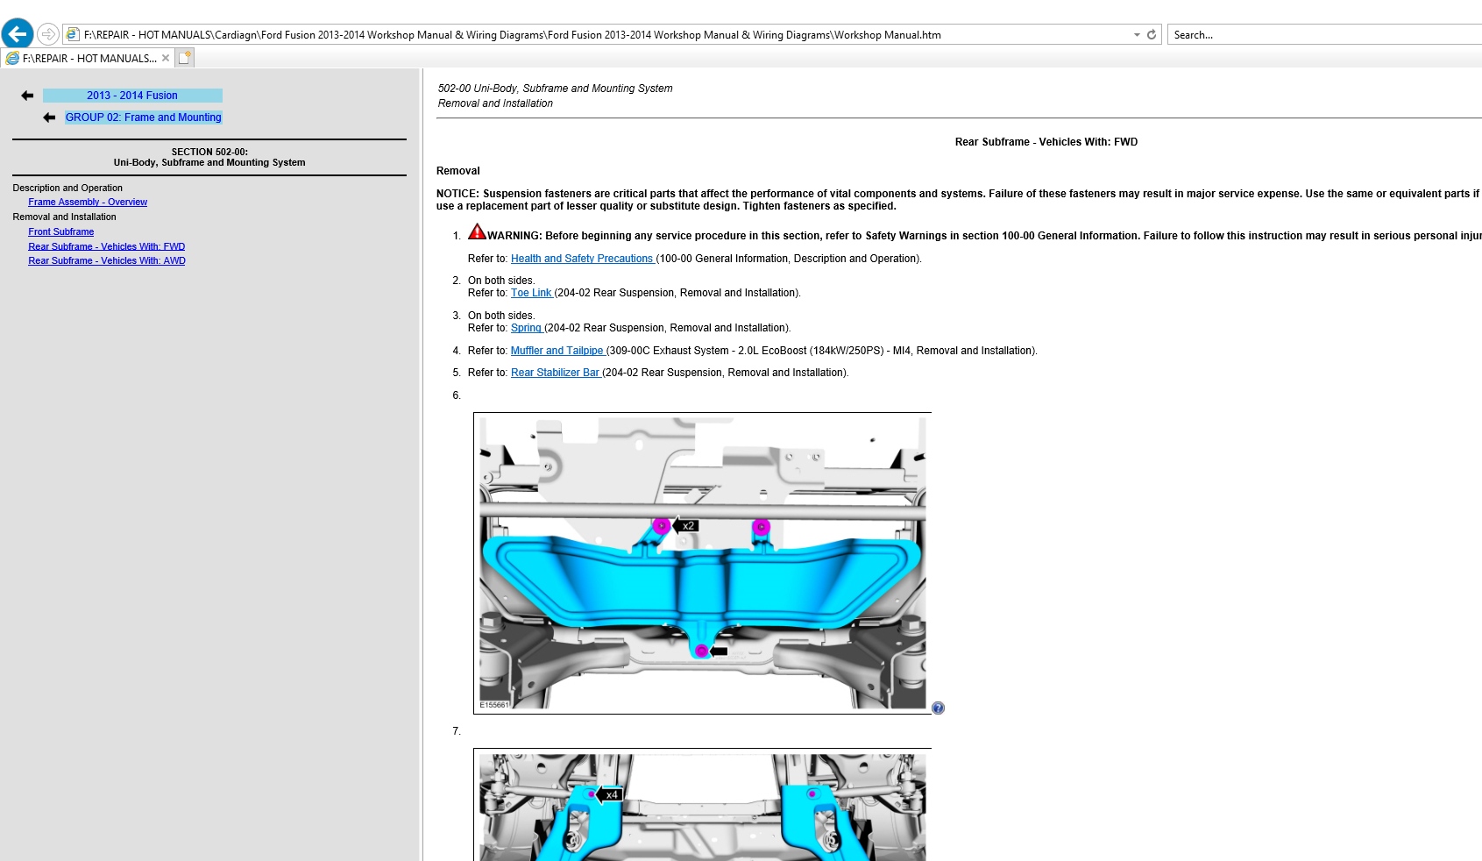
Task: Open the Muffler and Tailpipe link
Action: click(x=557, y=350)
